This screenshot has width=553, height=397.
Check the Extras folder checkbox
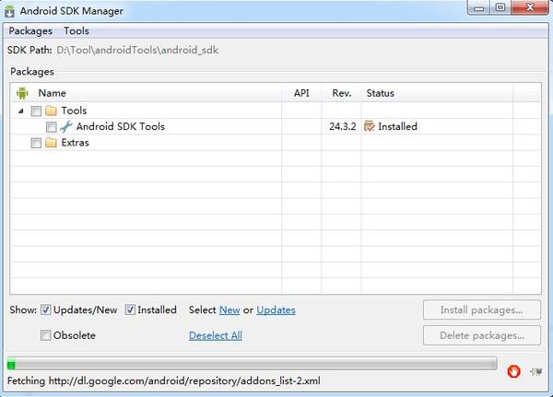point(36,143)
